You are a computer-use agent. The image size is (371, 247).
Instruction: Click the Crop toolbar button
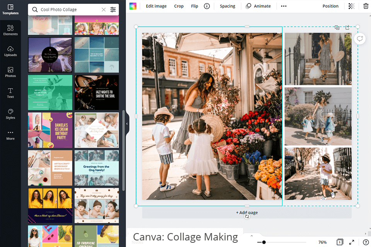pyautogui.click(x=179, y=6)
